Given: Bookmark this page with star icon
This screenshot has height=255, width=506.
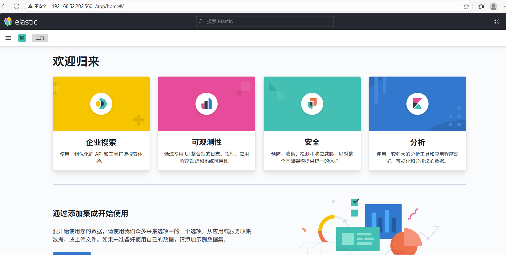Looking at the screenshot, I should (466, 6).
